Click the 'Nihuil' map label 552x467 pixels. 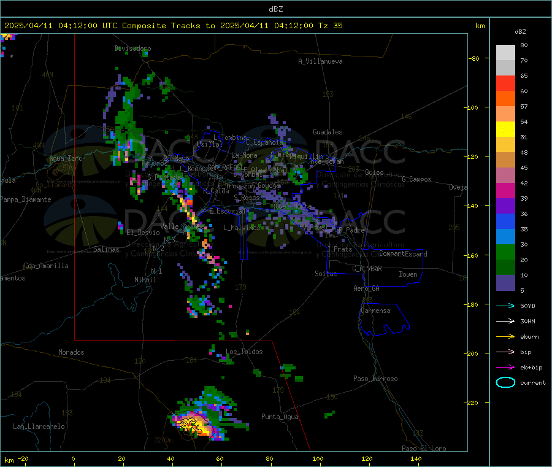[x=145, y=280]
